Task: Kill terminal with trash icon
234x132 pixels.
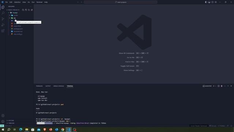Action: pos(222,86)
